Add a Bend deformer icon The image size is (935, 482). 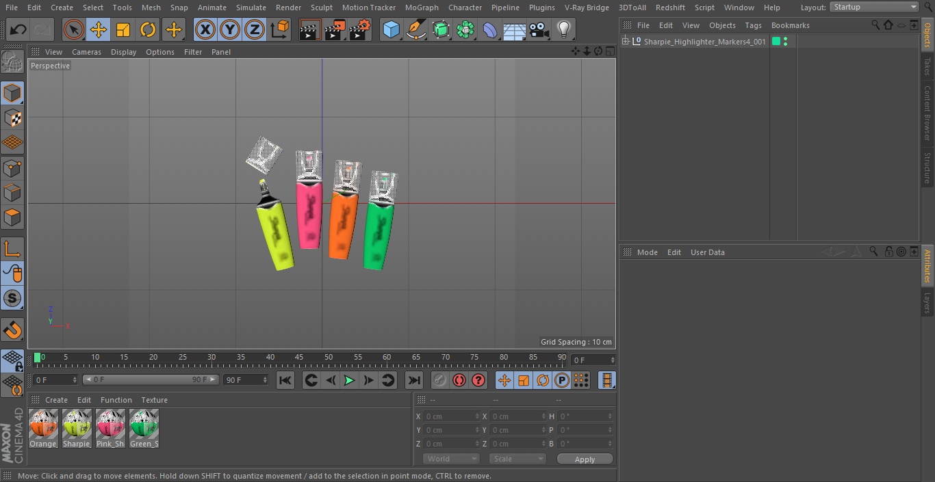[490, 30]
